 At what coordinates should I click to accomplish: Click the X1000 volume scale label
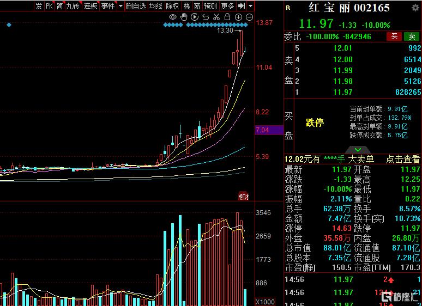tap(265, 302)
